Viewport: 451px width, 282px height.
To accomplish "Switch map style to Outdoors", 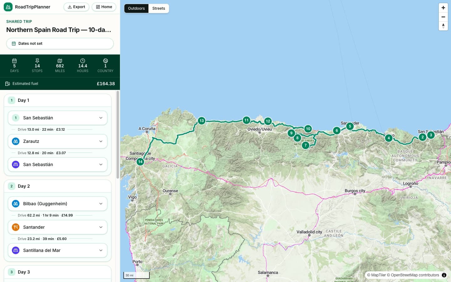I will pyautogui.click(x=136, y=8).
